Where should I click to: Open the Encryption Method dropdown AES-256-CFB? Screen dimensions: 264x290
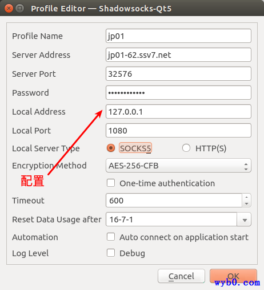(x=178, y=166)
